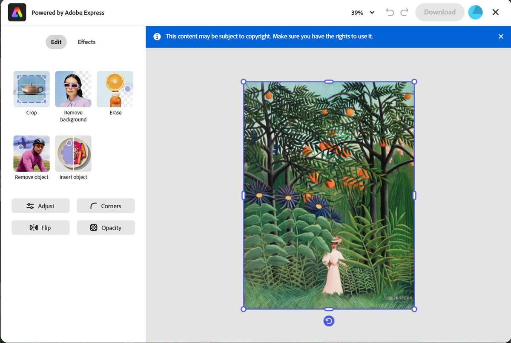
Task: Click the right edge middle handle
Action: coord(414,195)
